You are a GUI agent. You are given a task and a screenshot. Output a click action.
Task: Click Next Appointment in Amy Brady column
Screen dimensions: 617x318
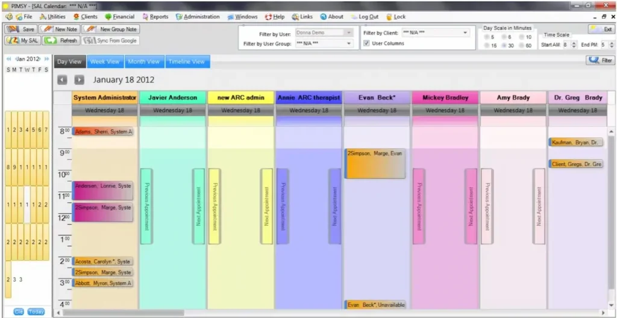539,206
